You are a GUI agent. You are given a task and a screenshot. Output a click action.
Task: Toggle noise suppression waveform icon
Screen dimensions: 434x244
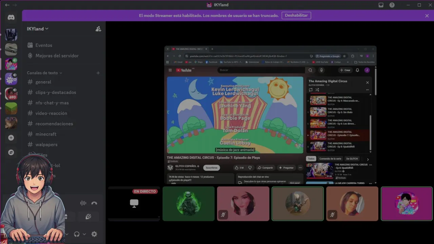pos(83,203)
